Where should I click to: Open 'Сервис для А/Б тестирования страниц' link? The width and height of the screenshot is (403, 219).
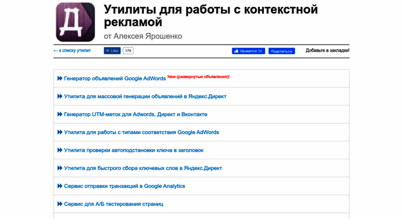click(x=114, y=204)
